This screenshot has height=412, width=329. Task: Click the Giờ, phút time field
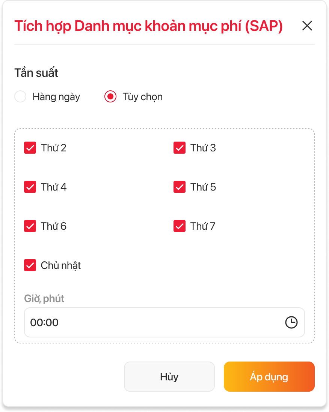150,322
